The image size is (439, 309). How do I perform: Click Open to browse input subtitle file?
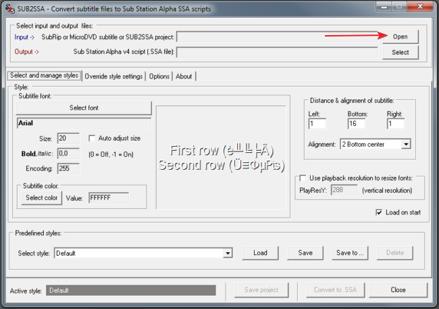[x=400, y=37]
